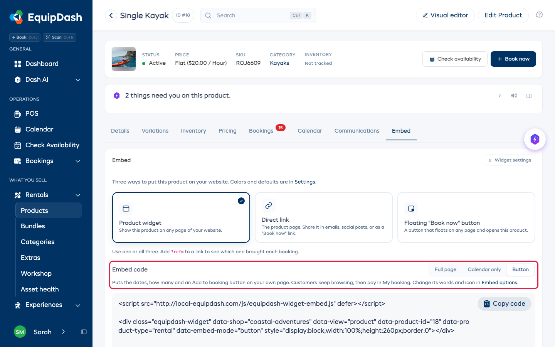Viewport: 555px width, 347px height.
Task: Switch embed code mode to Calendar only
Action: pos(484,270)
